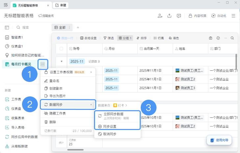Click the 月份 column header
This screenshot has height=153, width=240.
pyautogui.click(x=120, y=49)
